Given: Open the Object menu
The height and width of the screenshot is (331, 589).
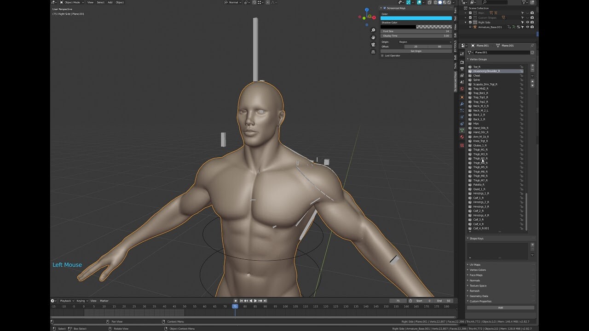Looking at the screenshot, I should pyautogui.click(x=120, y=2).
